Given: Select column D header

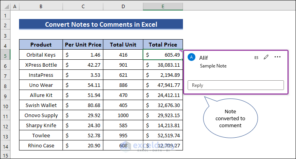Looking at the screenshot, I should (x=123, y=7).
